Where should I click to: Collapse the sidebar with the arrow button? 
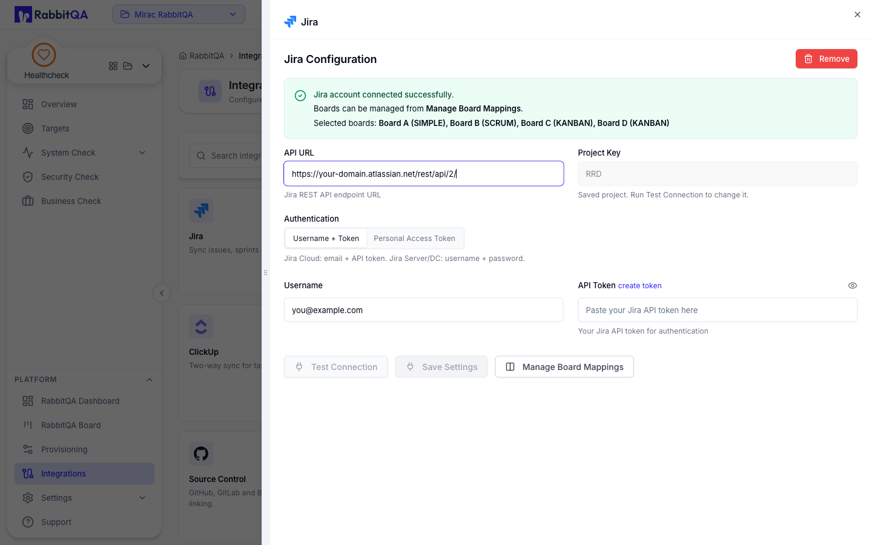coord(162,293)
